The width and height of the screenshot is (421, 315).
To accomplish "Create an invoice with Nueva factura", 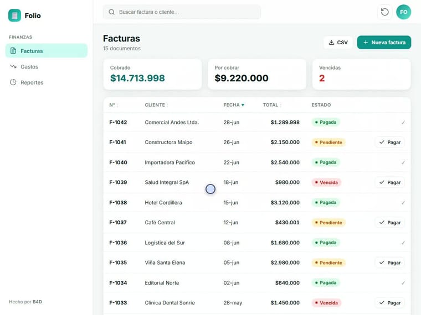I will point(384,43).
